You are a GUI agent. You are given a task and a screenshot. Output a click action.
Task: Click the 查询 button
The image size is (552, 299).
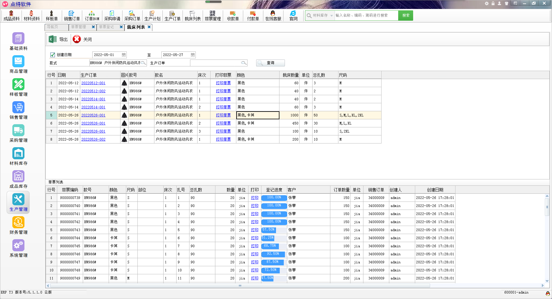(x=270, y=63)
